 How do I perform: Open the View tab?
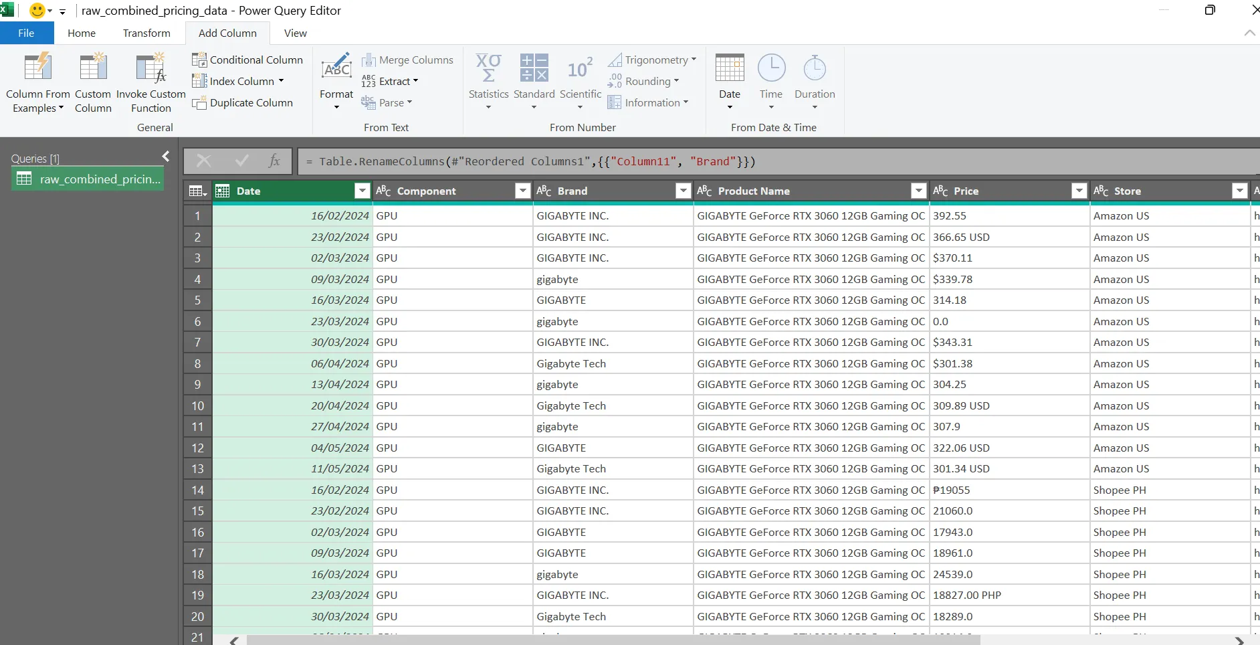(295, 33)
